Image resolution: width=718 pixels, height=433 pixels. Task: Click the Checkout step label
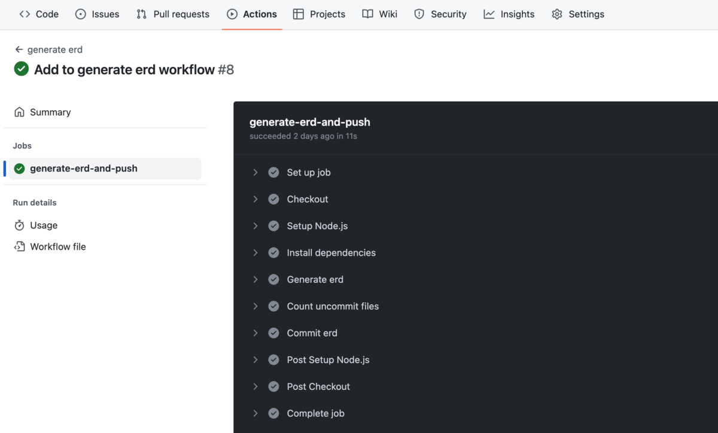point(308,199)
